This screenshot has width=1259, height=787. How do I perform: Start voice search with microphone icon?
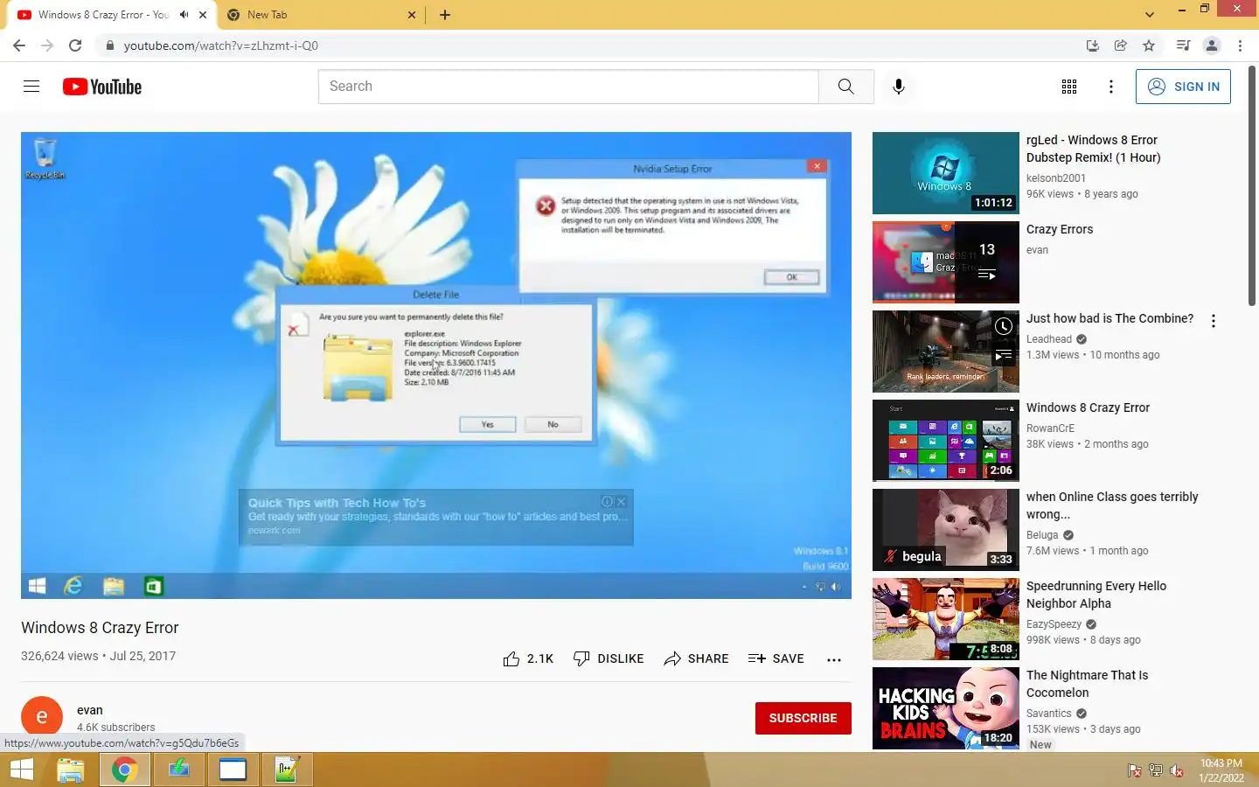coord(898,87)
